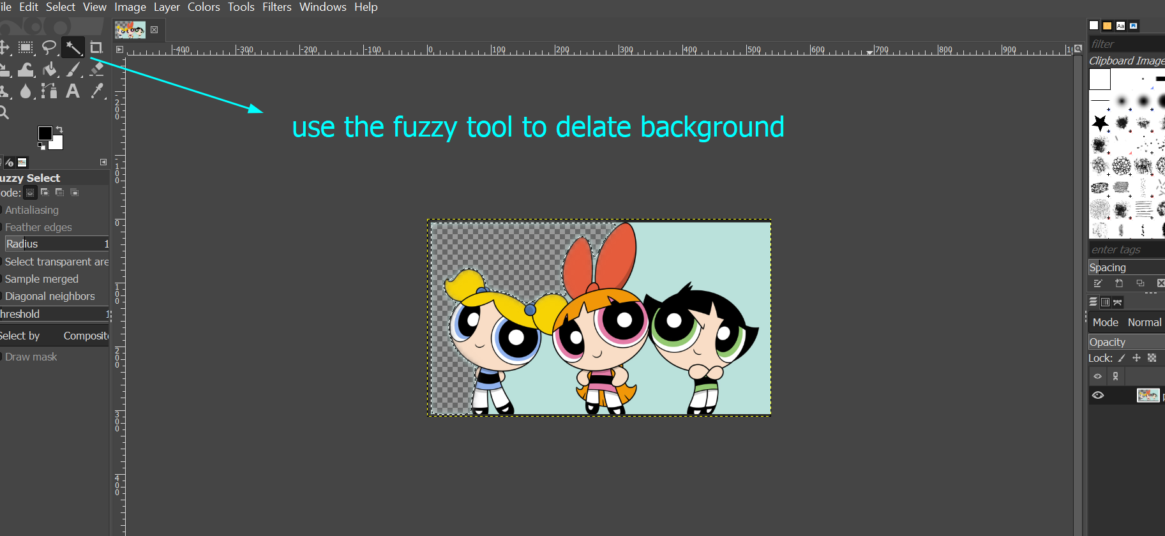Open the Image menu
Screen dimensions: 1165x536
coord(130,7)
